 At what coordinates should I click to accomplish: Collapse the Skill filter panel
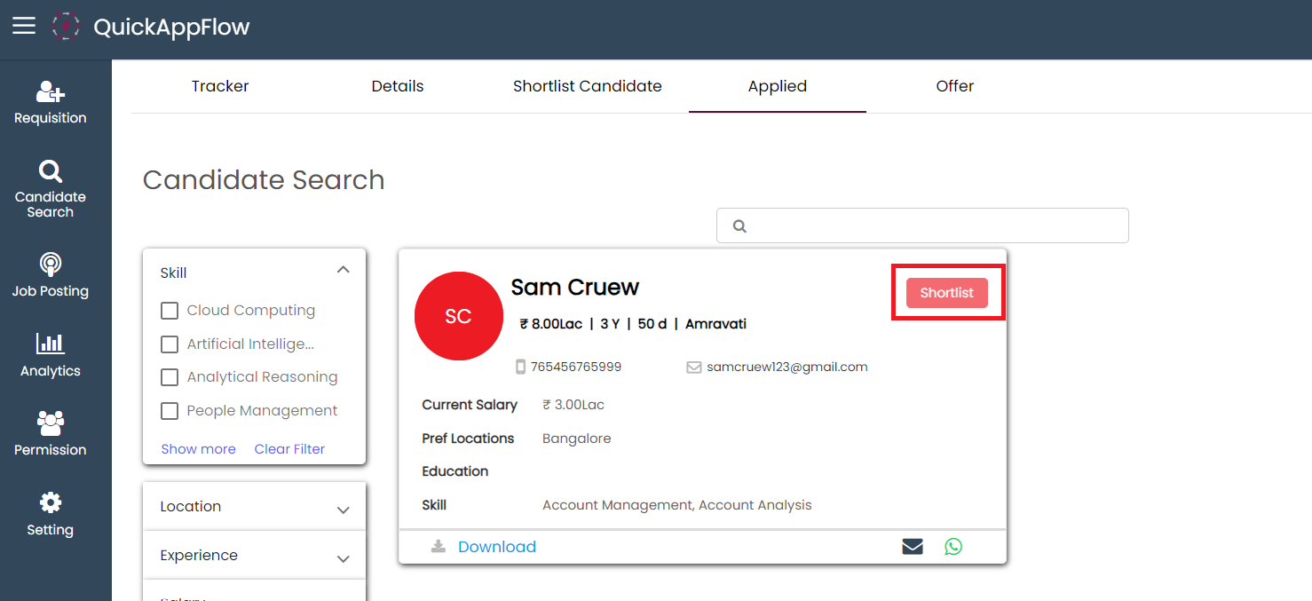(x=344, y=270)
